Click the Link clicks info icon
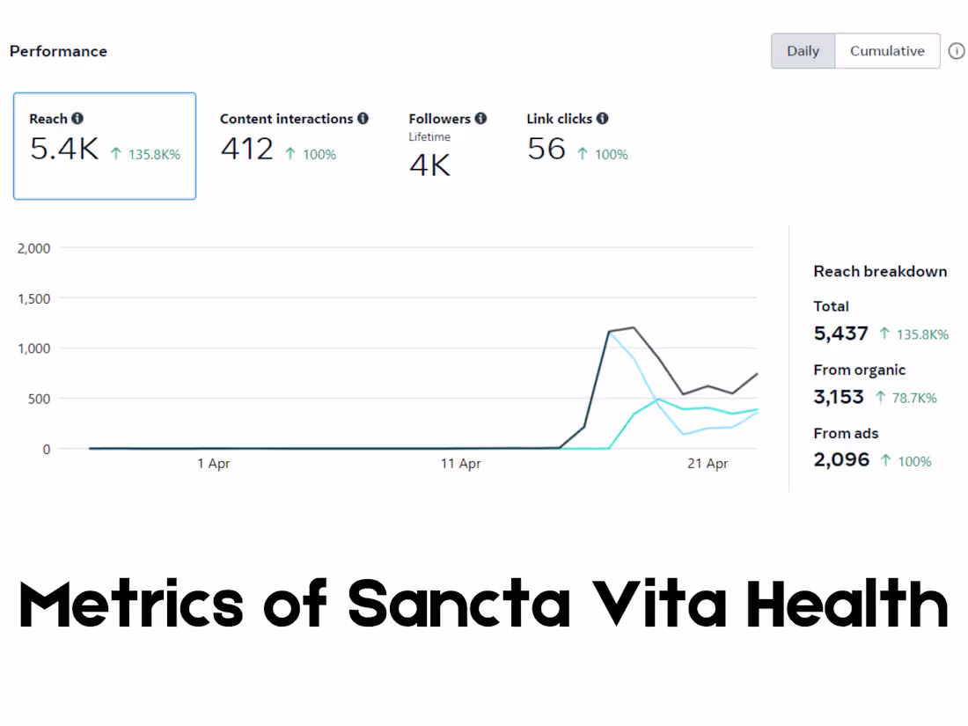The image size is (968, 726). tap(603, 119)
